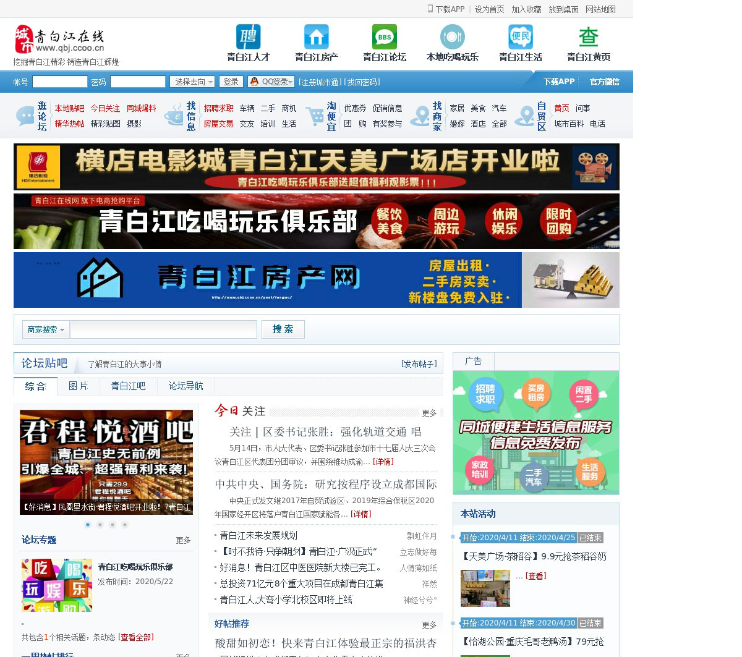Click the 登录 button
The image size is (742, 657).
click(231, 82)
